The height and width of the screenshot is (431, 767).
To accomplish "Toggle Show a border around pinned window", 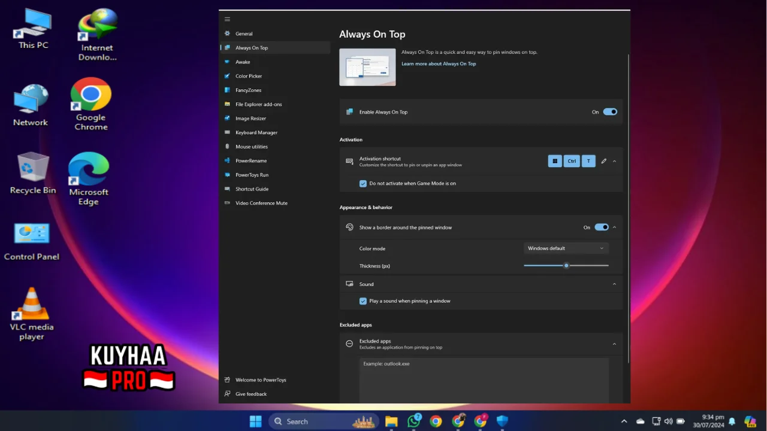I will (x=602, y=227).
